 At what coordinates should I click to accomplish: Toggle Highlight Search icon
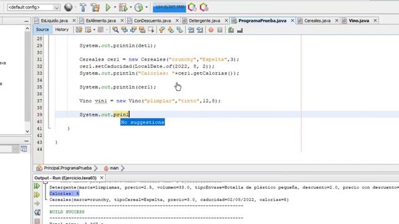[142, 30]
